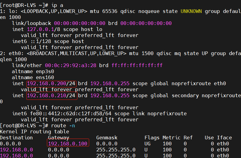
Task: Click altname enp3s0 line
Action: click(33, 72)
